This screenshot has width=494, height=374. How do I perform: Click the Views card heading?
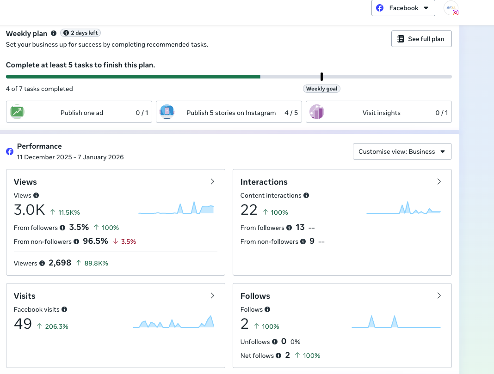25,182
